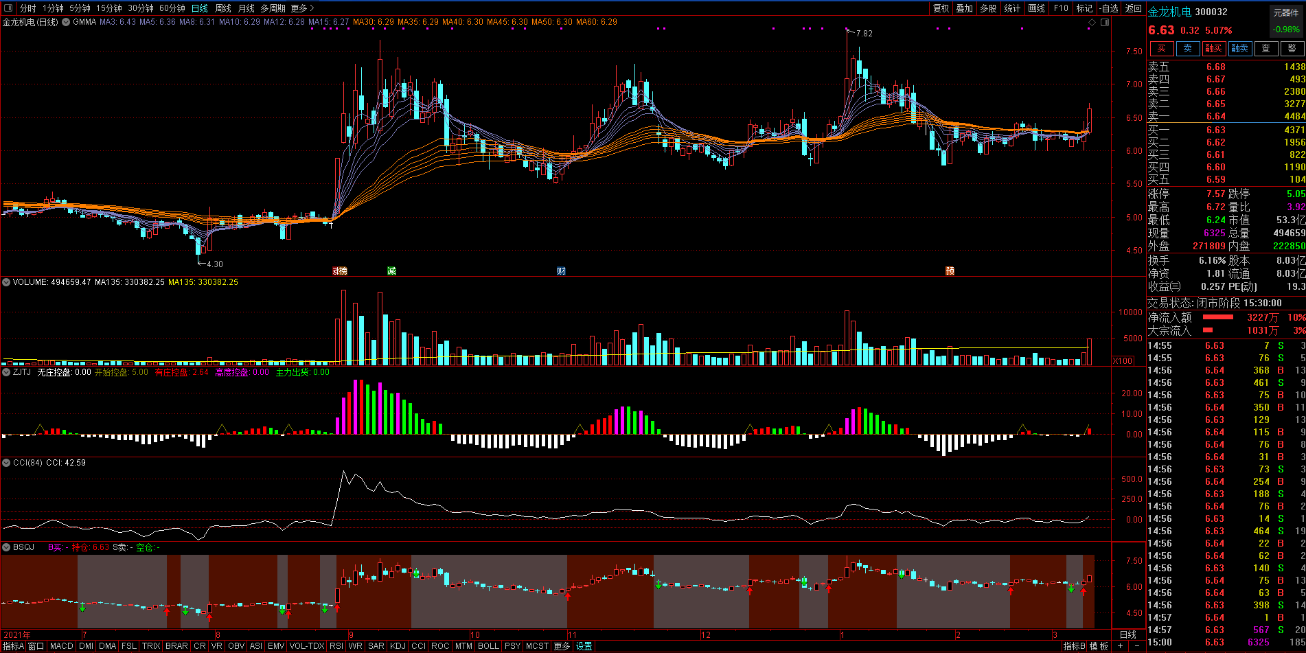Viewport: 1306px width, 653px height.
Task: Expand the CCI(84) indicator dropdown
Action: (6, 463)
